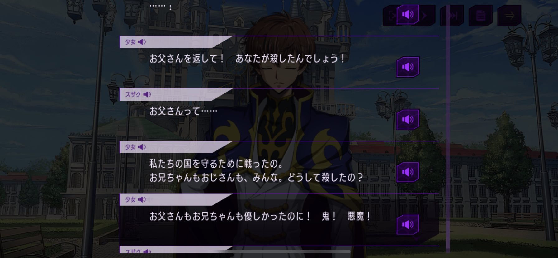This screenshot has width=558, height=258.
Task: Open the dialogue log document icon
Action: 480,15
